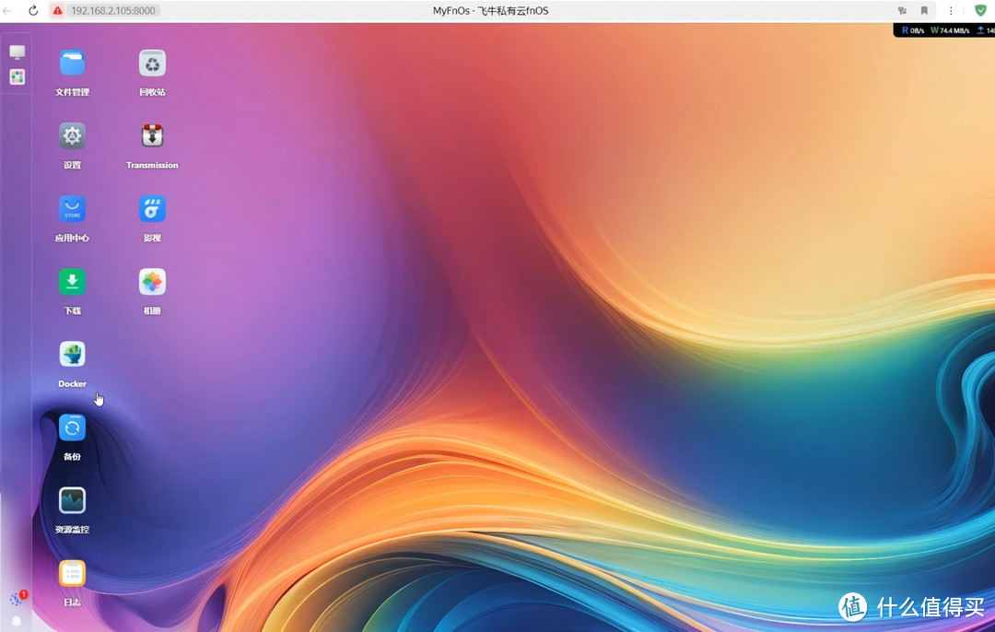Bookmark this page using the bookmark icon
The height and width of the screenshot is (632, 995).
[925, 11]
